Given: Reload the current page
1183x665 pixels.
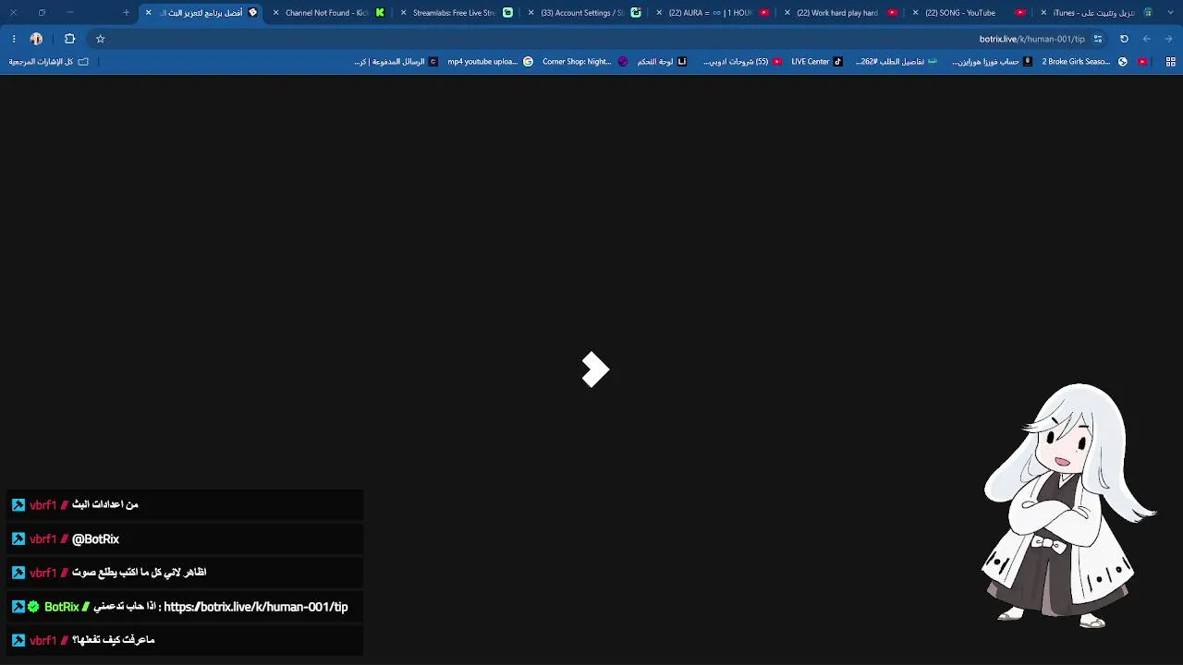Looking at the screenshot, I should coord(1125,39).
